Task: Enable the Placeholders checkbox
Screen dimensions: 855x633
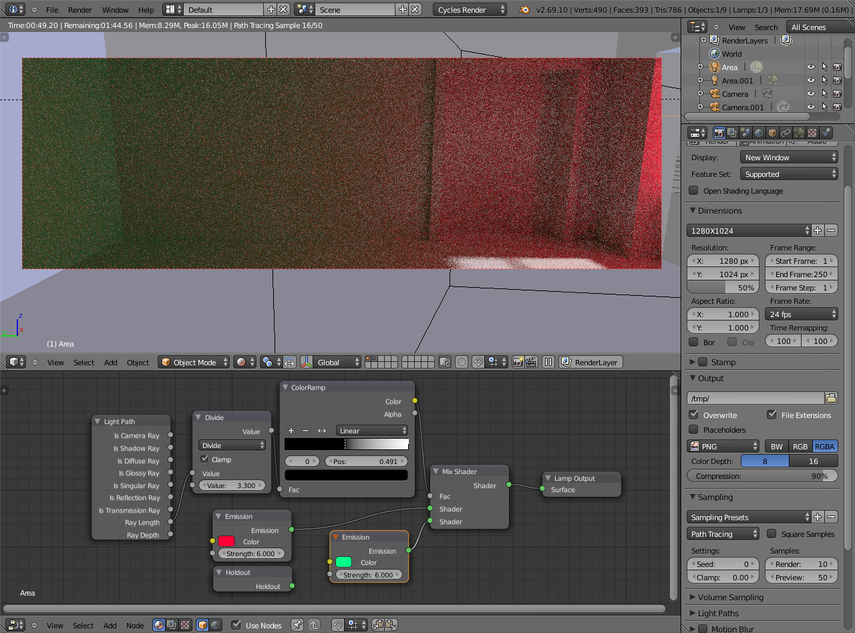Action: click(693, 429)
